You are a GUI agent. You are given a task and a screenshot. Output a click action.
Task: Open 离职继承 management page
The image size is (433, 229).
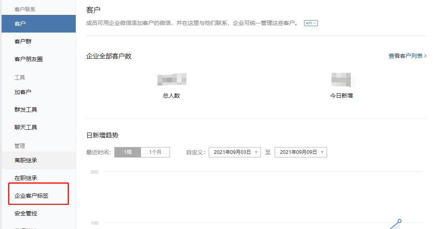coord(26,160)
